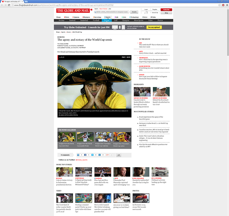Click the main Brazil fan sombrero photo
The image size is (229, 216).
(x=94, y=84)
